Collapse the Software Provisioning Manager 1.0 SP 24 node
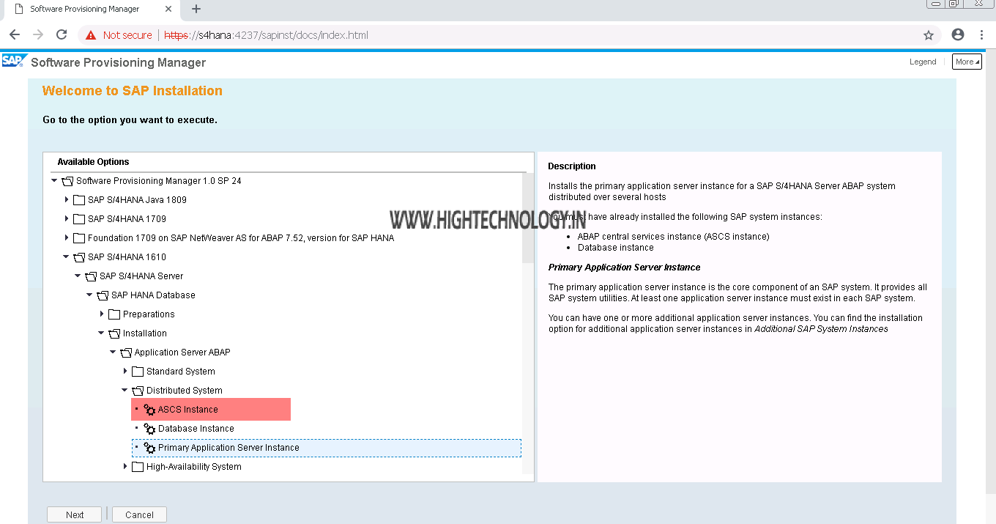 click(x=54, y=181)
